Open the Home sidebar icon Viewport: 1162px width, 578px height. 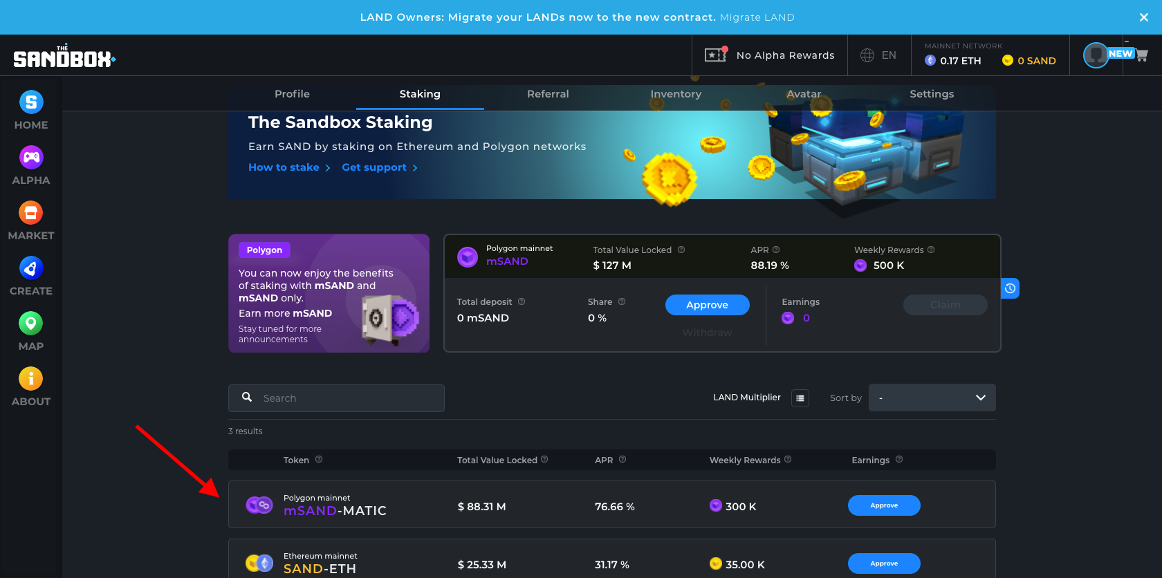coord(31,102)
